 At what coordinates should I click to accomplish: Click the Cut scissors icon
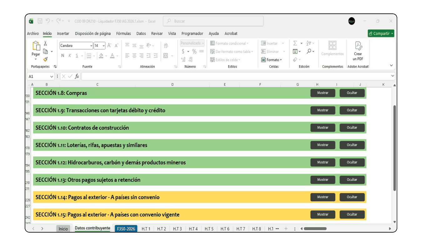45,44
